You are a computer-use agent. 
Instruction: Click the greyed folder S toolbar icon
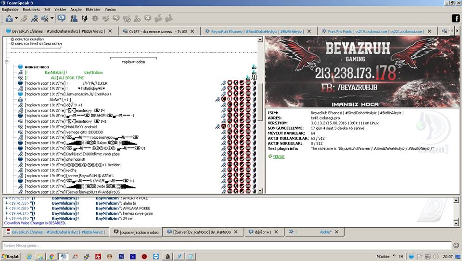click(169, 19)
